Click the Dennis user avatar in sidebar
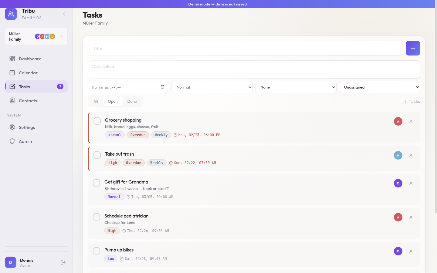437x273 pixels. pyautogui.click(x=11, y=262)
